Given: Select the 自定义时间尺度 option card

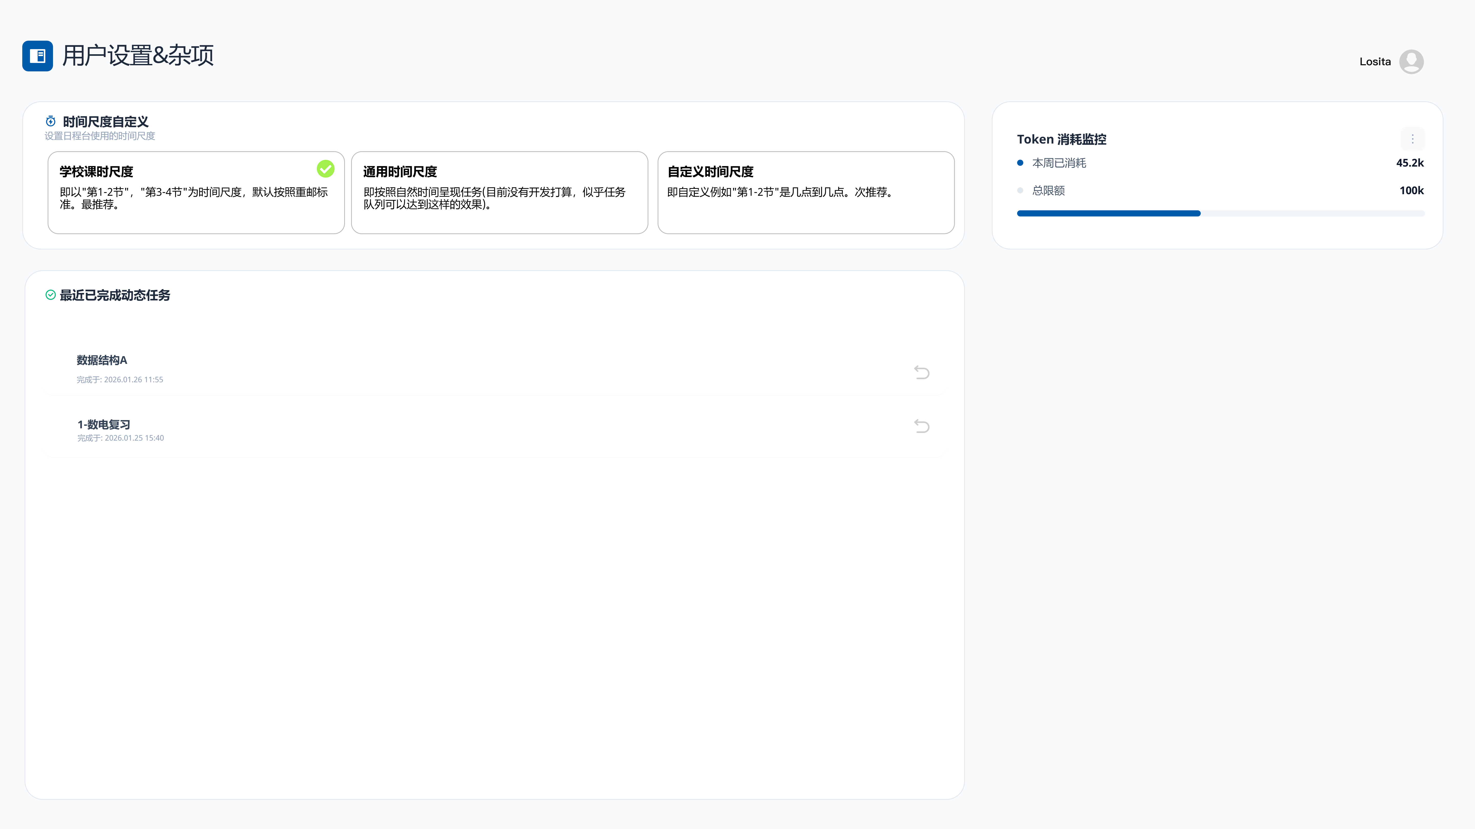Looking at the screenshot, I should pos(806,193).
